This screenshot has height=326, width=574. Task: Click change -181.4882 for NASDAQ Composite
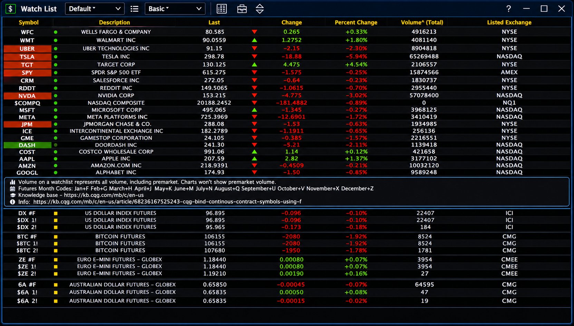pos(291,103)
